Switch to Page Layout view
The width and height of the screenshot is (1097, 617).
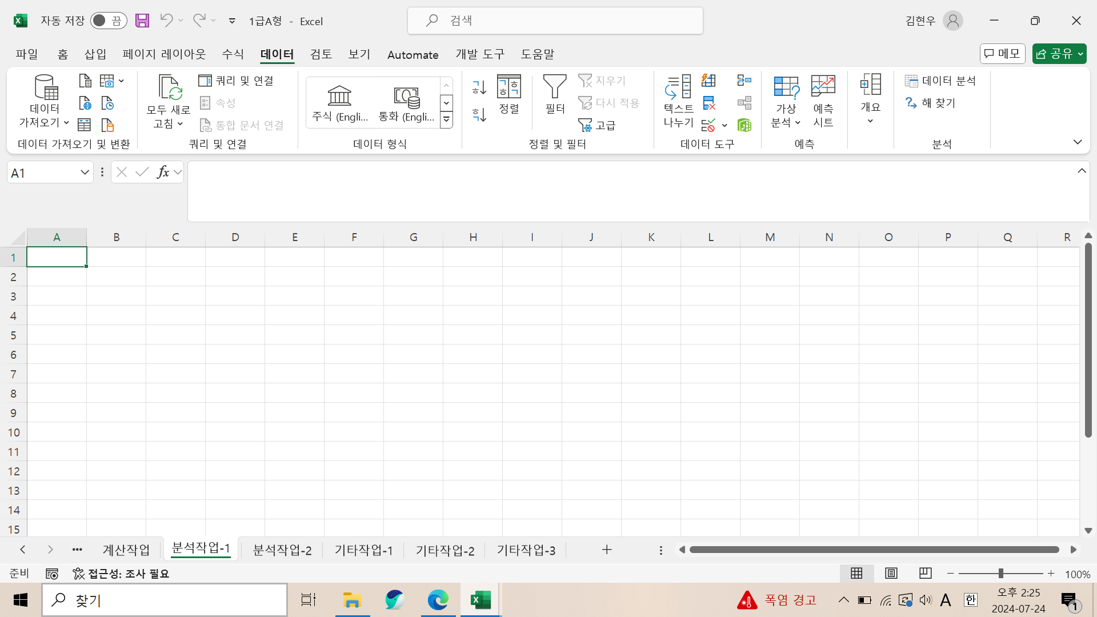[x=891, y=574]
